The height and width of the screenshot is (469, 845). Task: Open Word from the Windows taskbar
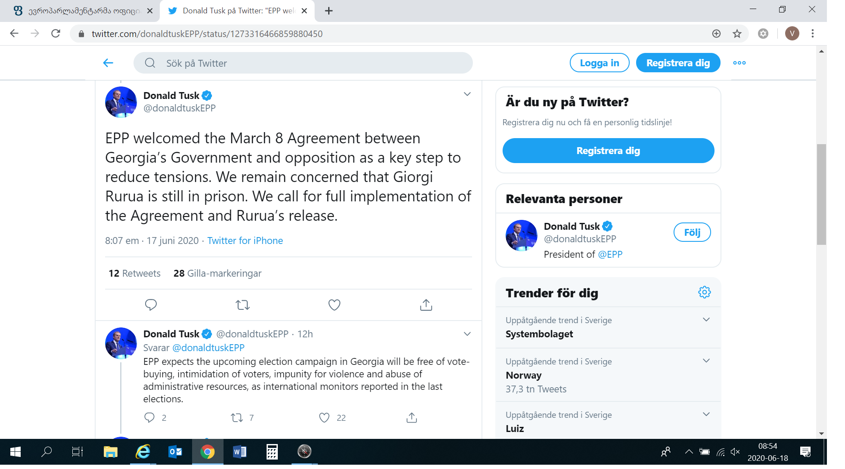click(x=239, y=452)
